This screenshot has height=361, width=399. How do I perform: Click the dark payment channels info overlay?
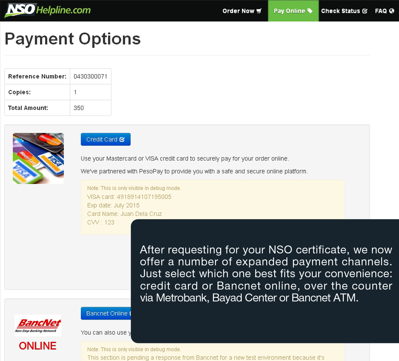[x=266, y=274]
